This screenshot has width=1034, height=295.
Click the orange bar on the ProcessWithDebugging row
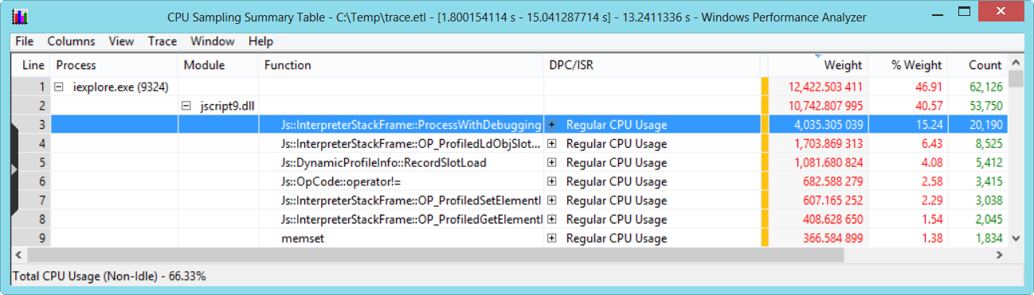765,125
